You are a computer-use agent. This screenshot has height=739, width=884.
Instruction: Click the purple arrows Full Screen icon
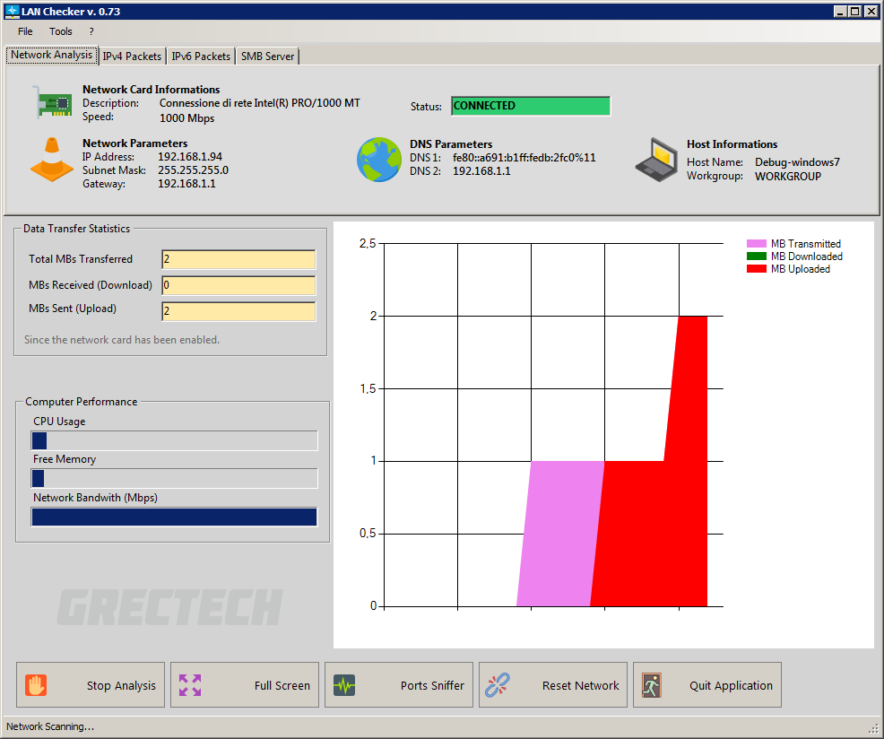[190, 685]
